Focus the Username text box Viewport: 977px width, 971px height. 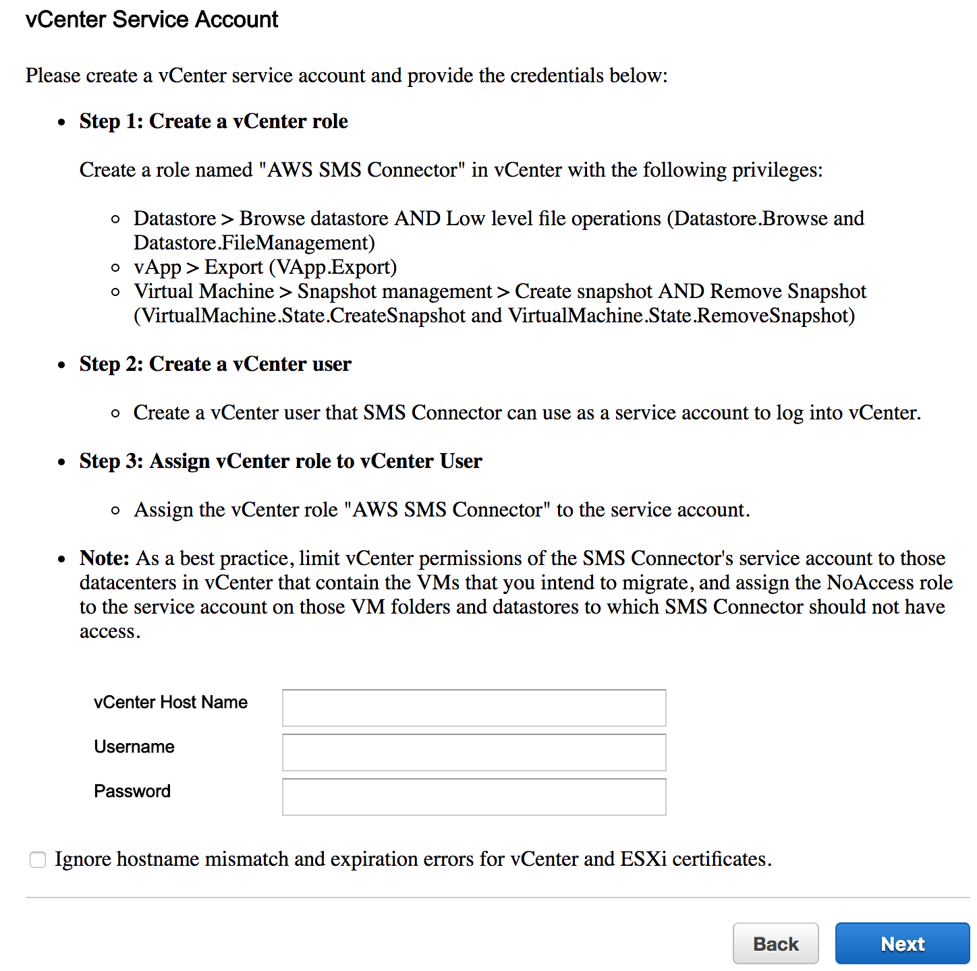click(474, 752)
